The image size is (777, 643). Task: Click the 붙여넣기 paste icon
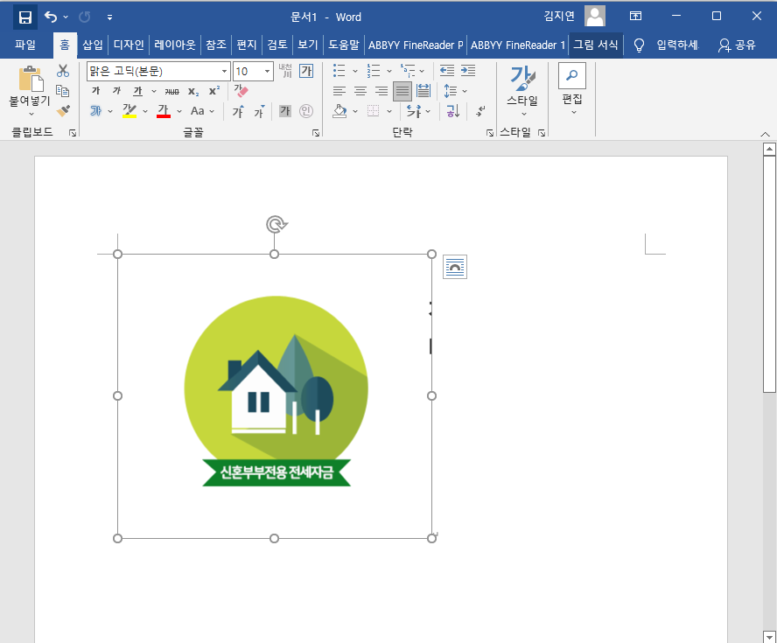pyautogui.click(x=31, y=79)
